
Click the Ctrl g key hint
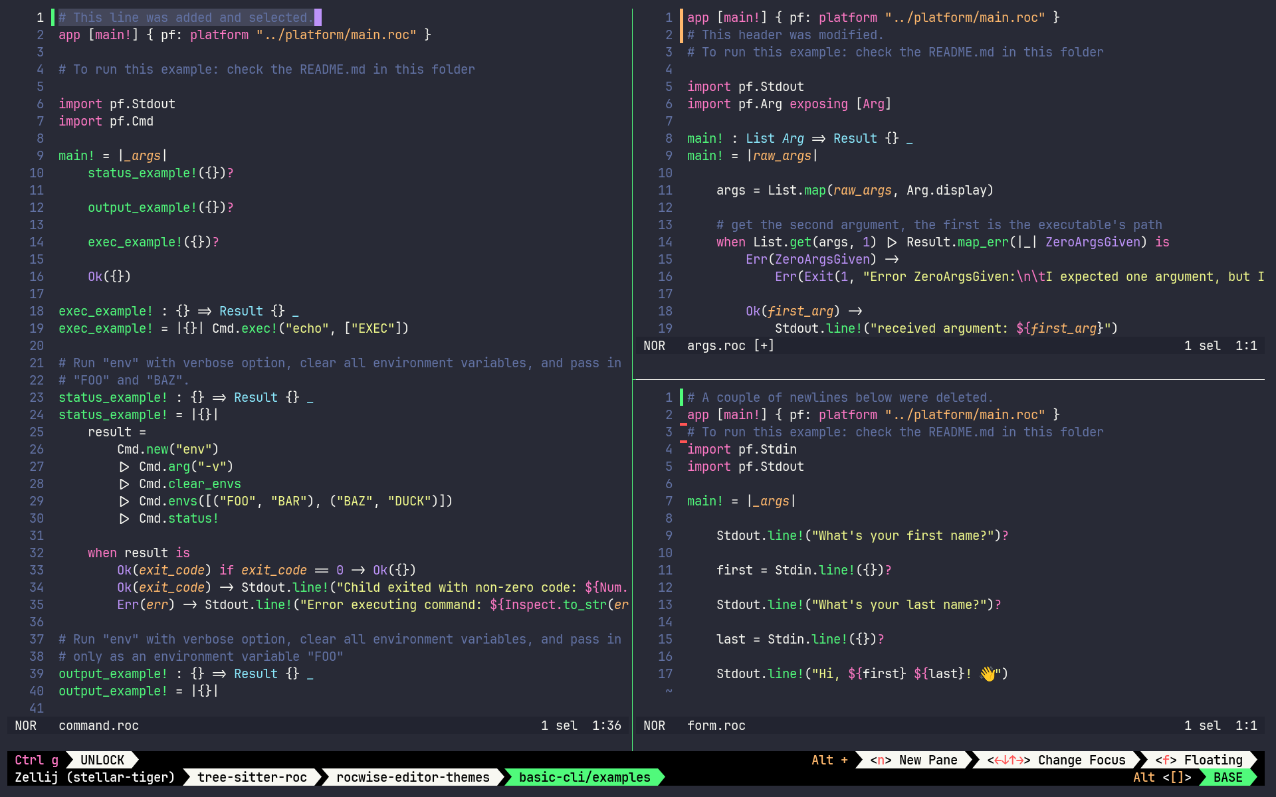pyautogui.click(x=37, y=760)
